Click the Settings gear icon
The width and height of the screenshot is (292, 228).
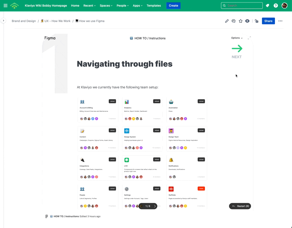pos(127,189)
